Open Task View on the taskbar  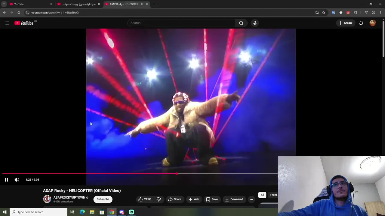[72, 212]
